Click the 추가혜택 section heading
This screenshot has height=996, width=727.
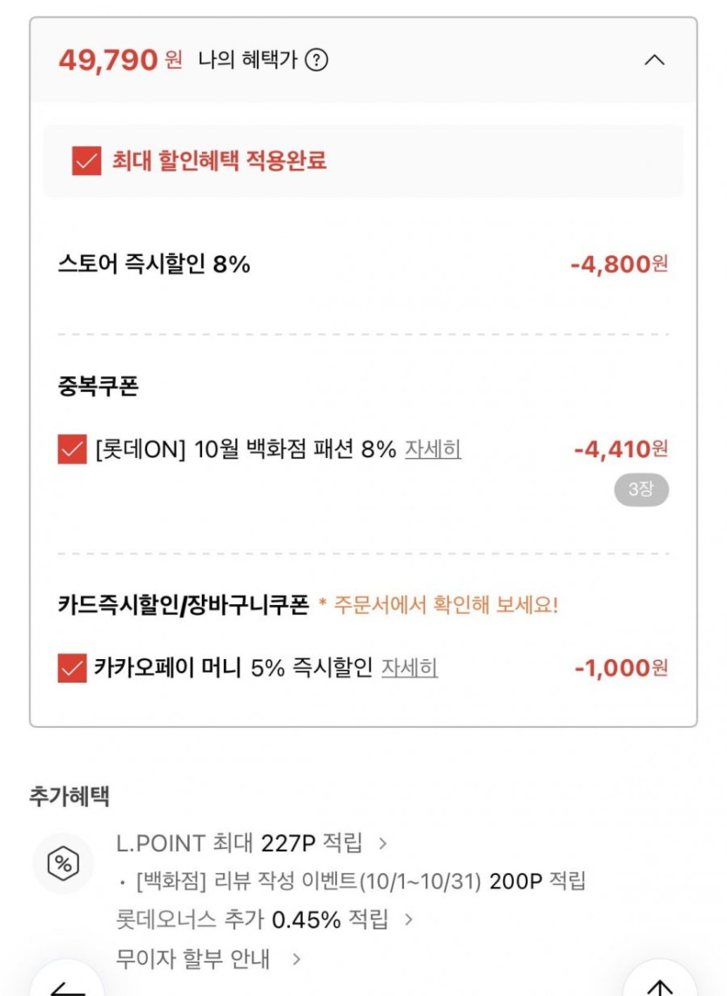coord(70,796)
